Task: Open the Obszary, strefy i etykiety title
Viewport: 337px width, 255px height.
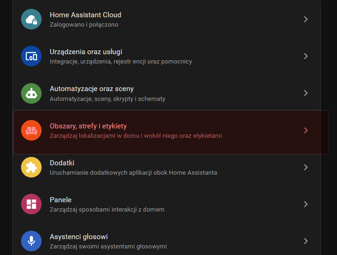Action: click(x=88, y=126)
